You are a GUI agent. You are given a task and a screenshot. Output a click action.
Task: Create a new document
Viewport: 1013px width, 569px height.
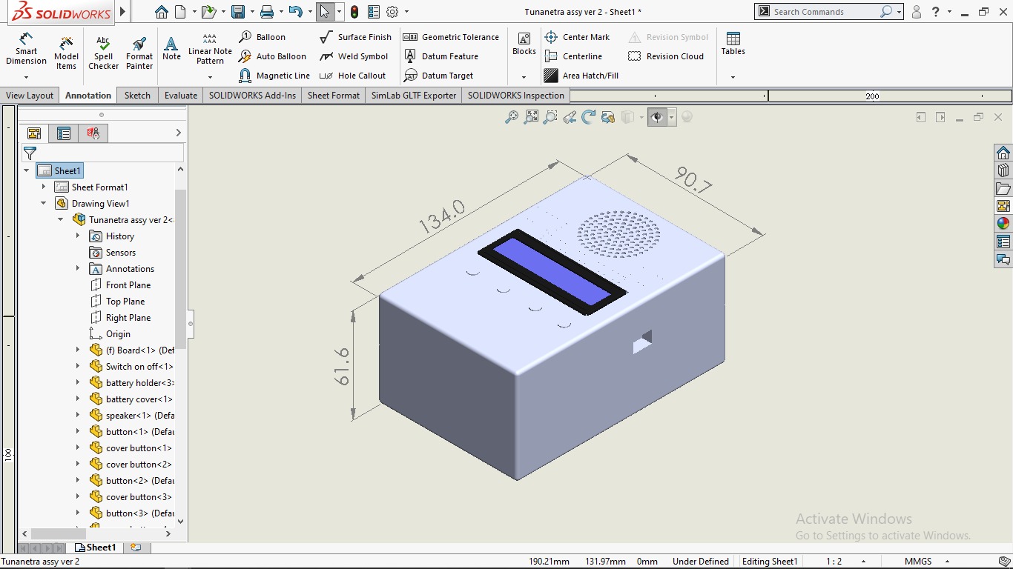[x=181, y=12]
